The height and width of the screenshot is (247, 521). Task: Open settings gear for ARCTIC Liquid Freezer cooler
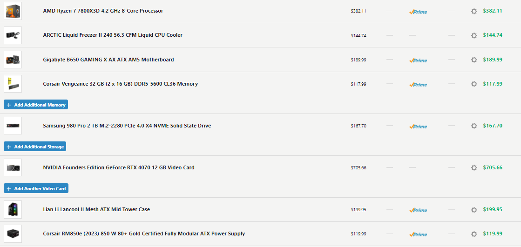click(474, 35)
